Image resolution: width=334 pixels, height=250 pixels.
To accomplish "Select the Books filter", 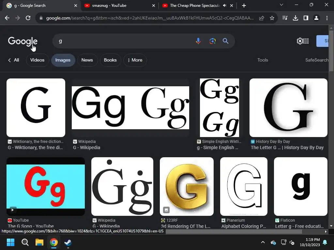I will click(110, 60).
